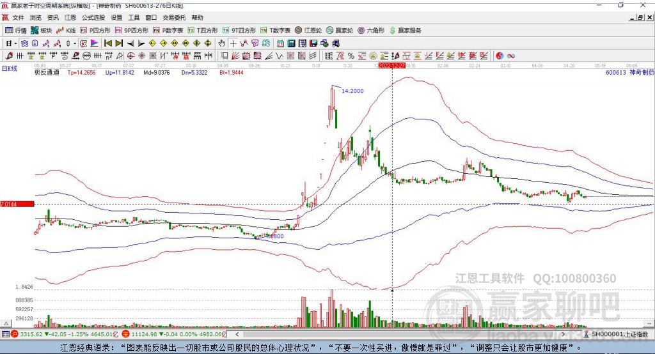655x354 pixels.
Task: Click the SH000001 上证指数 status entry
Action: click(619, 334)
